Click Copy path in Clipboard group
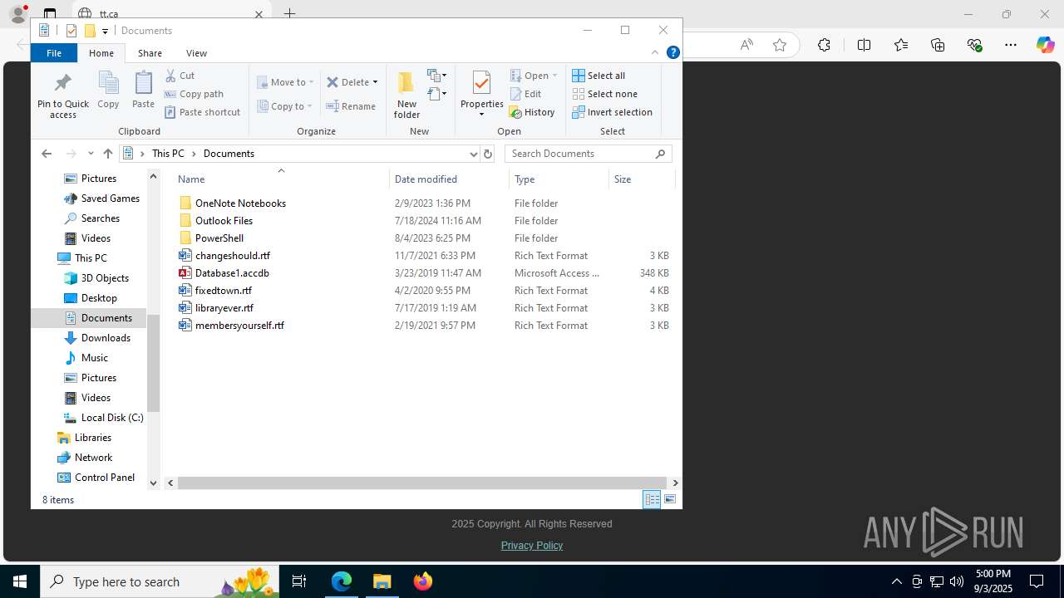1064x598 pixels. click(195, 94)
